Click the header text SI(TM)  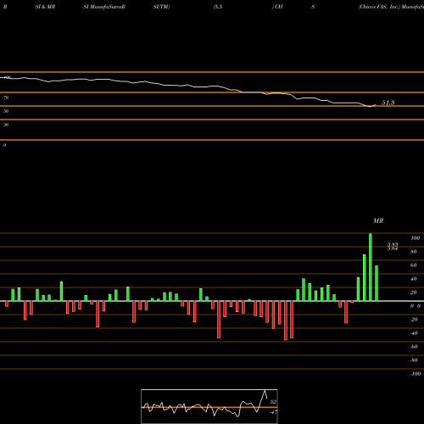[161, 7]
